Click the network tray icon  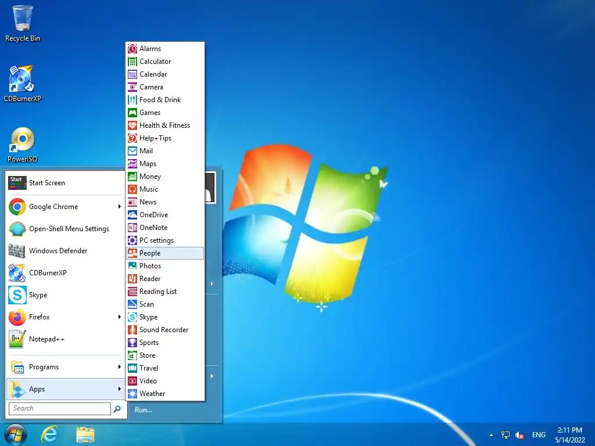(506, 434)
